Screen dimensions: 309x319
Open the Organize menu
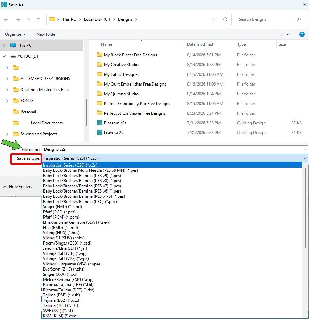[x=15, y=34]
